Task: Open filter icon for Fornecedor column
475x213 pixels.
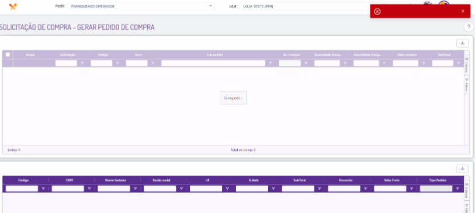Action: (x=270, y=63)
